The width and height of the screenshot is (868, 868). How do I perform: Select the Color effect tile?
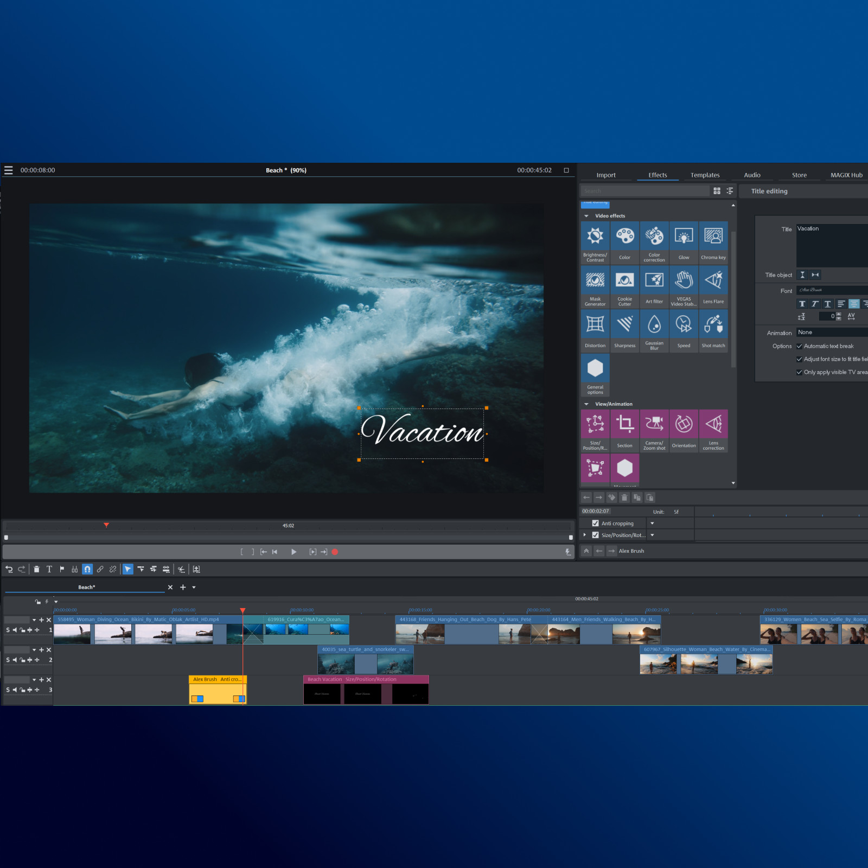(624, 242)
